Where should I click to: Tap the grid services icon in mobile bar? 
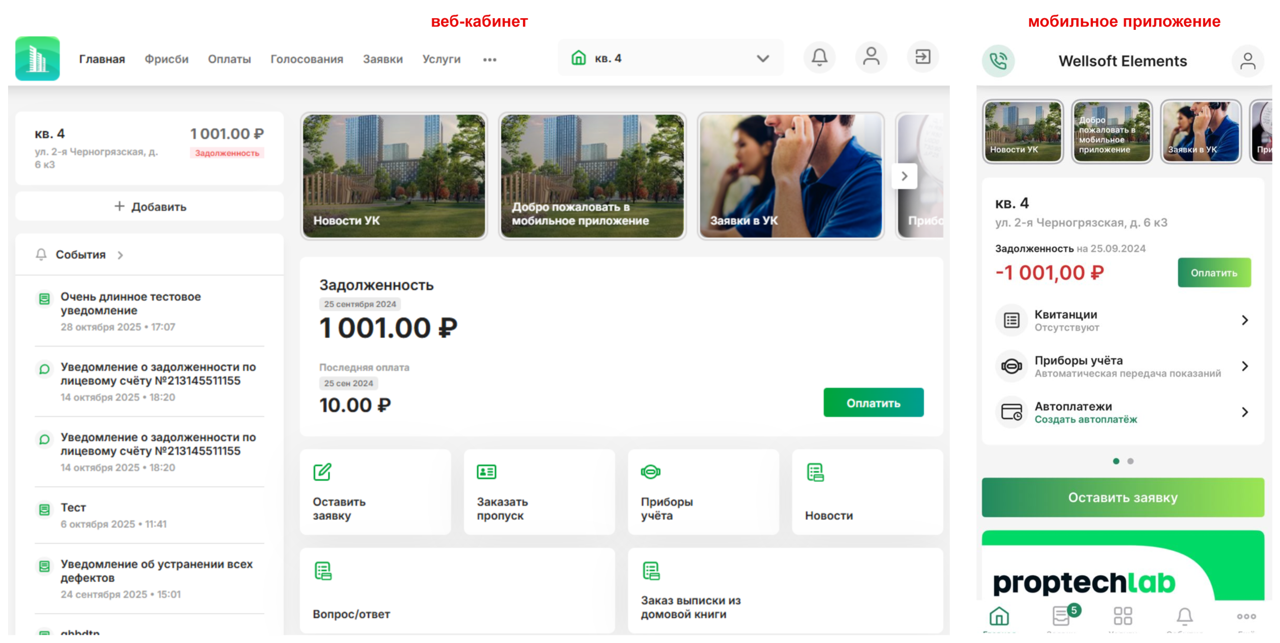[x=1123, y=616]
